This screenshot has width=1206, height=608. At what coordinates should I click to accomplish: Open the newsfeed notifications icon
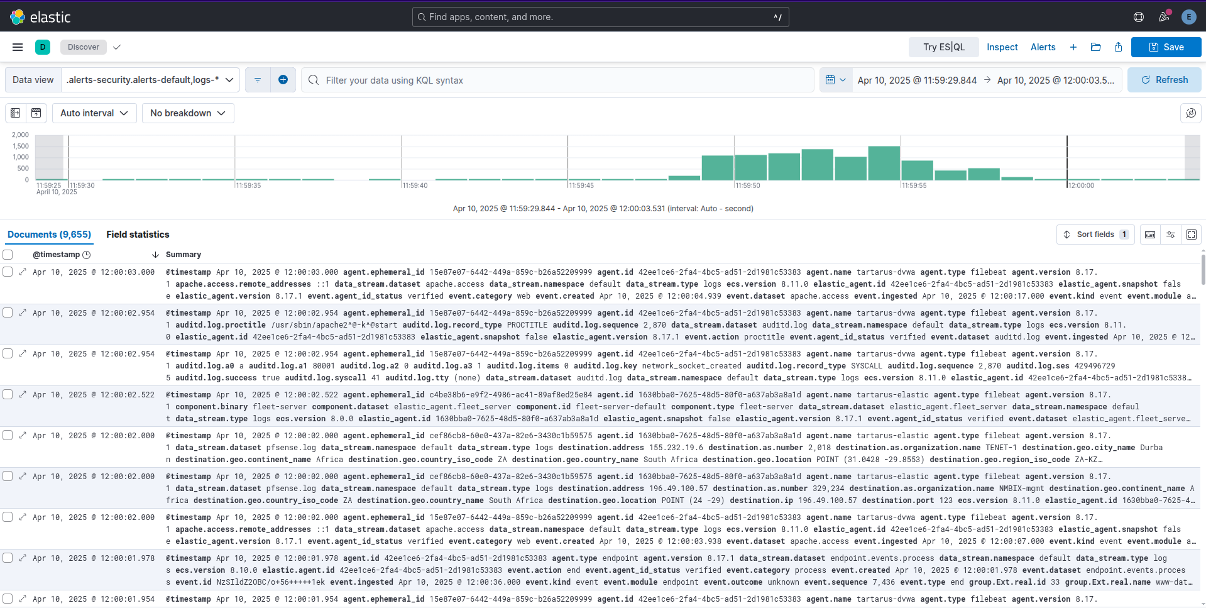coord(1164,17)
